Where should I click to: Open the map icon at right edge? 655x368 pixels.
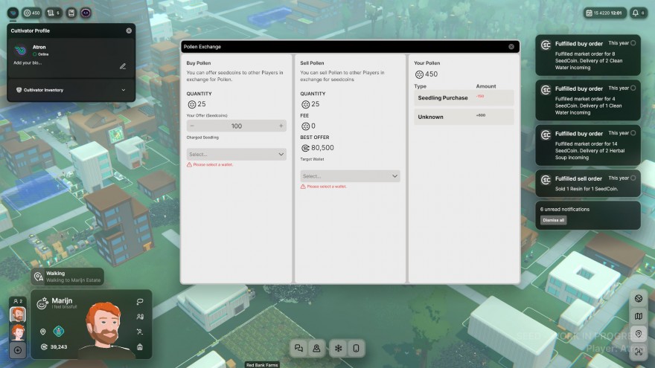pyautogui.click(x=639, y=316)
